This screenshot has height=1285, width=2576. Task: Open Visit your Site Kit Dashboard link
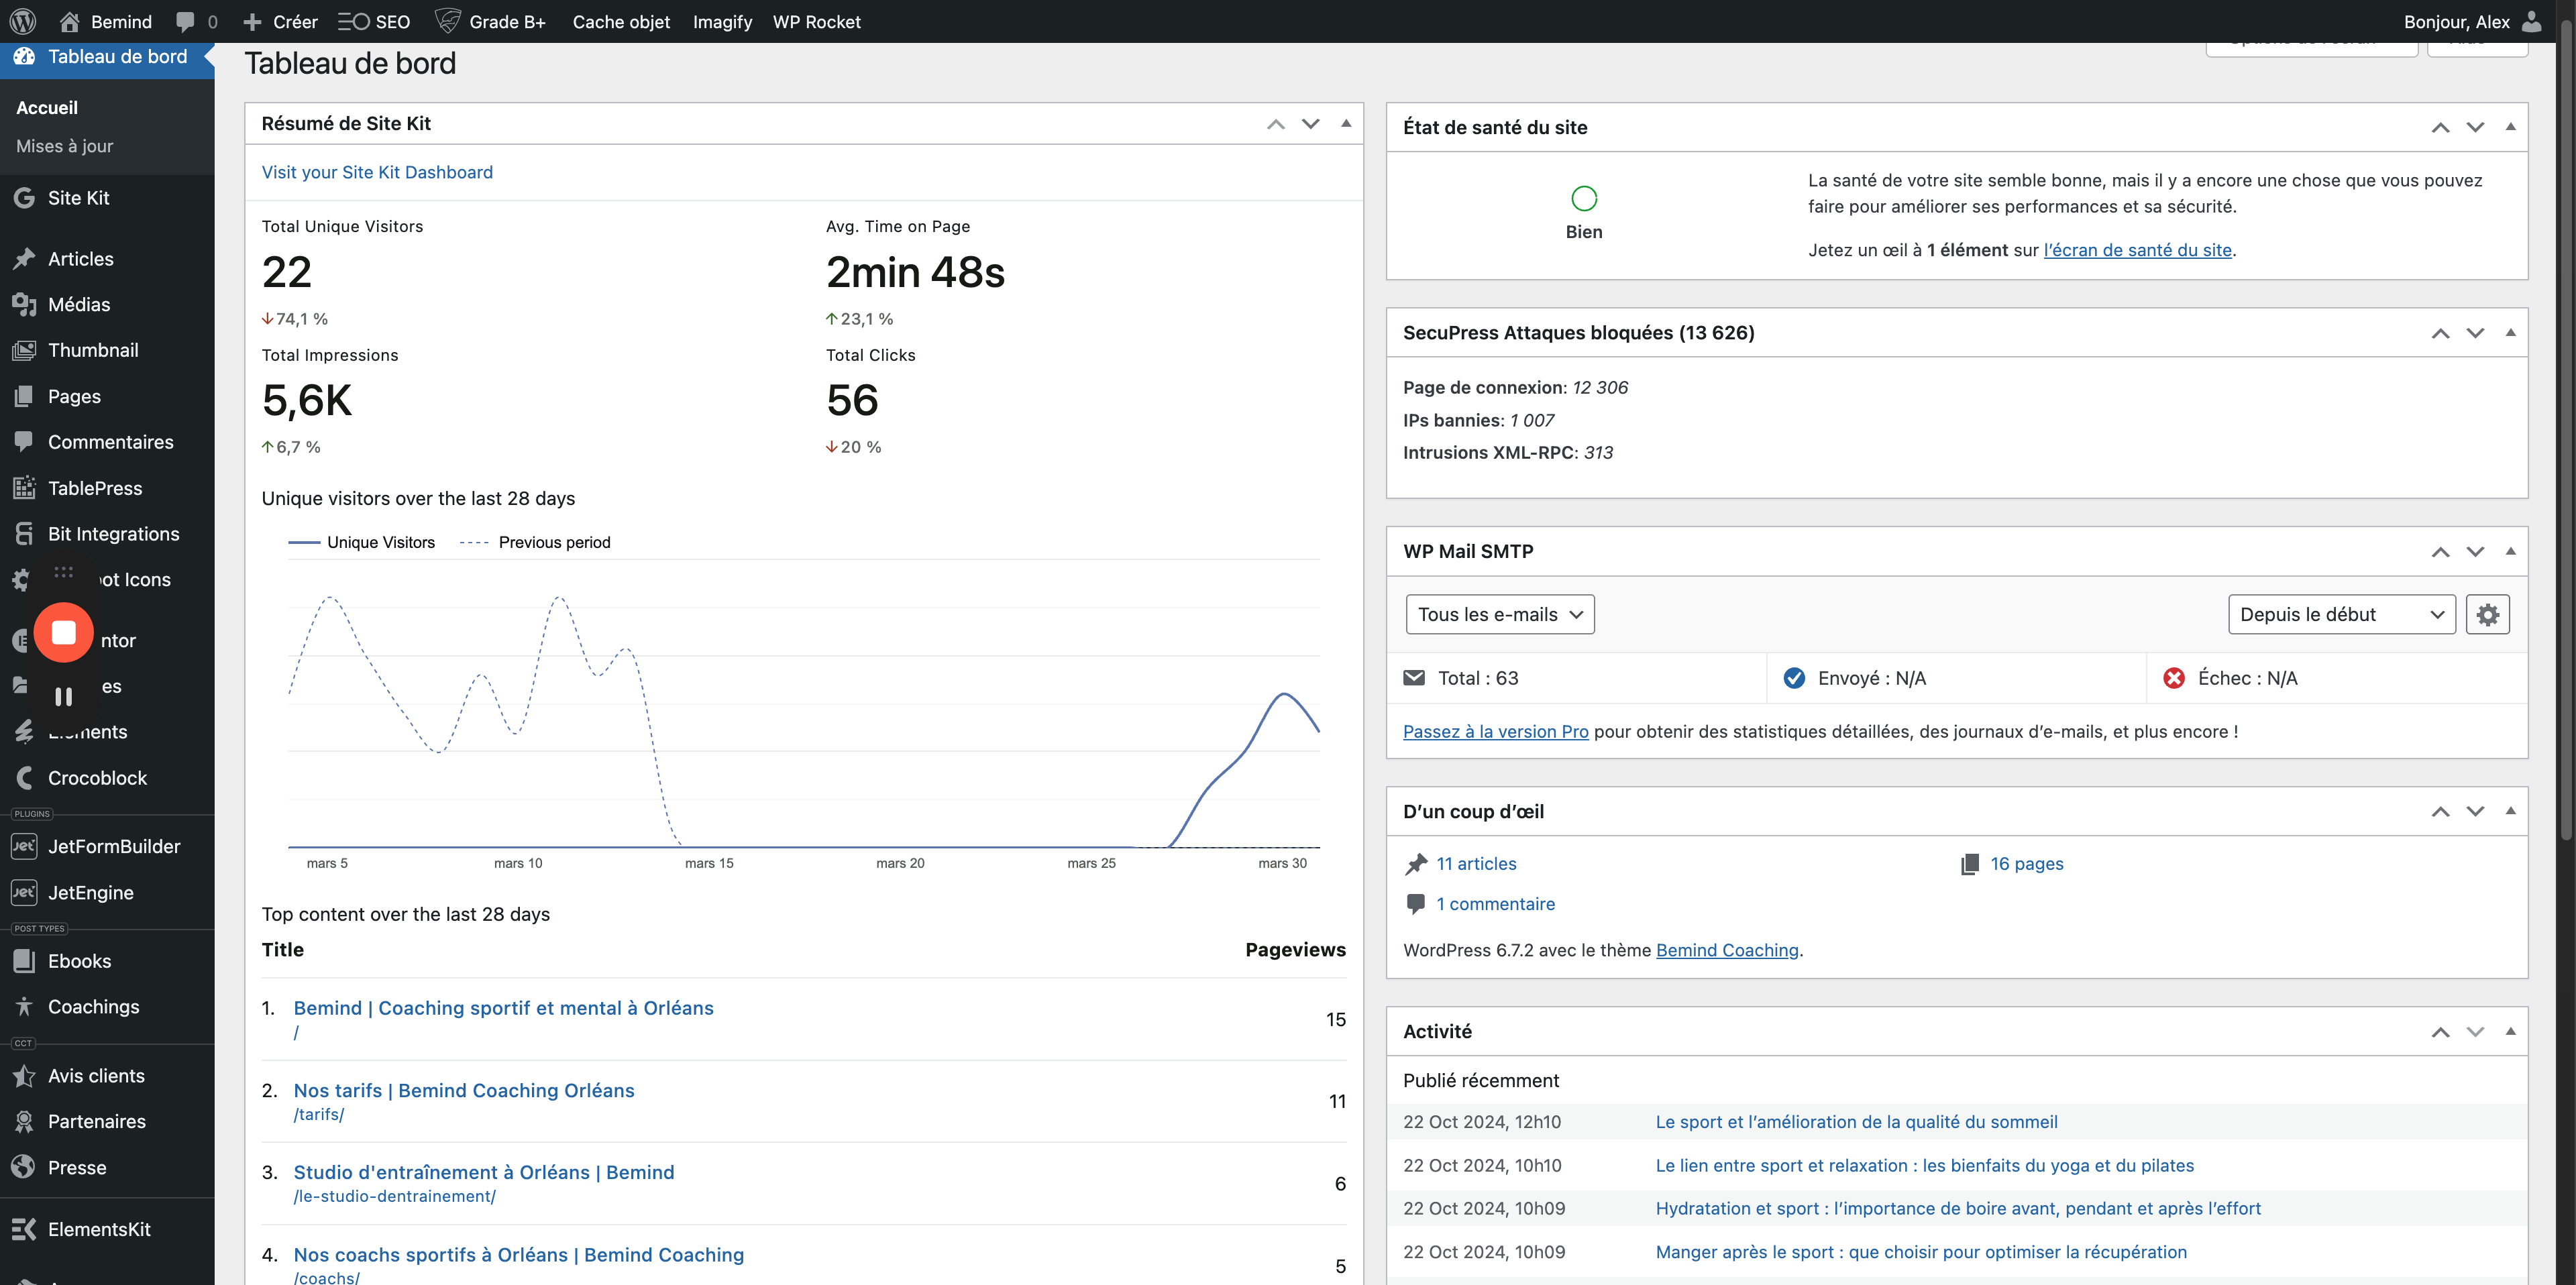(377, 172)
